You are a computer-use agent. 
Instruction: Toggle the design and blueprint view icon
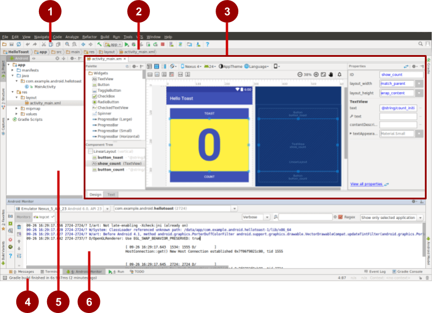(164, 66)
